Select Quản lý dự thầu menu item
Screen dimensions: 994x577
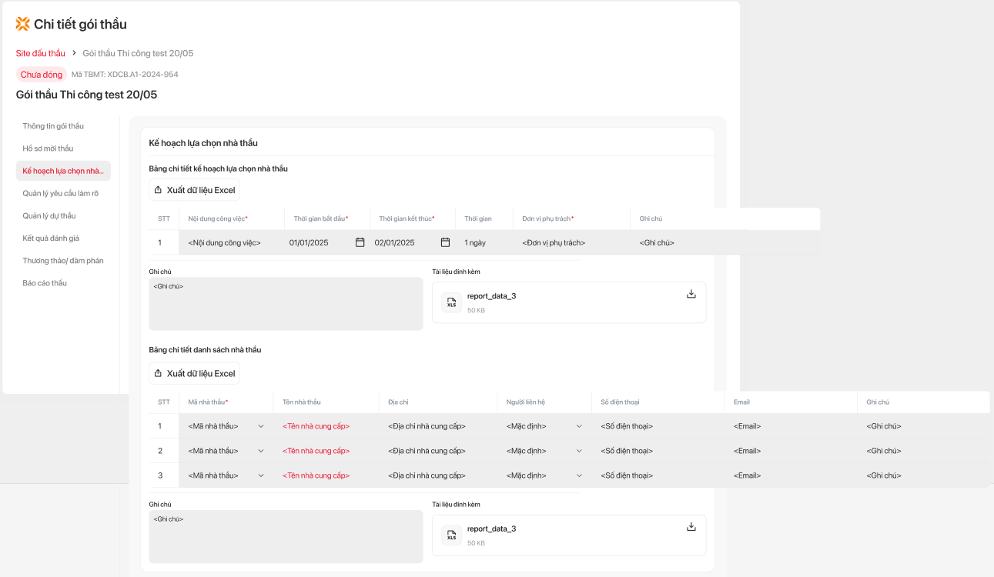pos(49,216)
